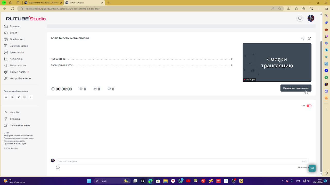Open Монетизация section

pos(15,66)
